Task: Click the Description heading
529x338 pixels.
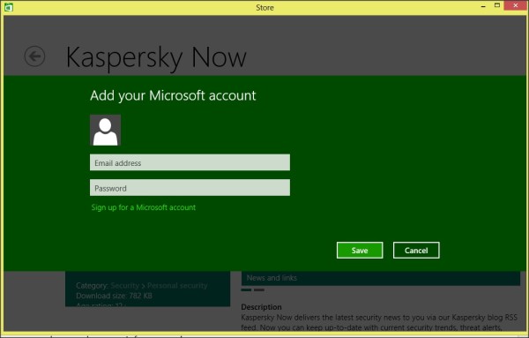Action: coord(261,307)
